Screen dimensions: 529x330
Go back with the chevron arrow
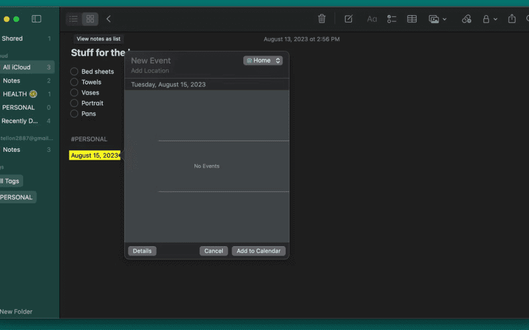coord(108,19)
